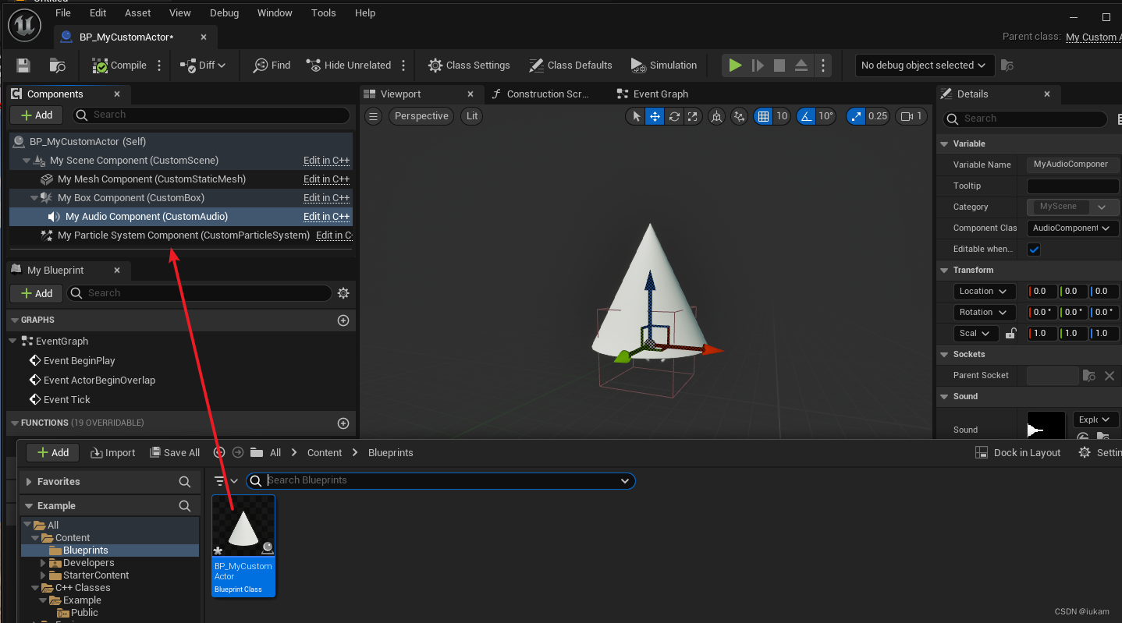Open debug object selection dropdown

(x=924, y=65)
